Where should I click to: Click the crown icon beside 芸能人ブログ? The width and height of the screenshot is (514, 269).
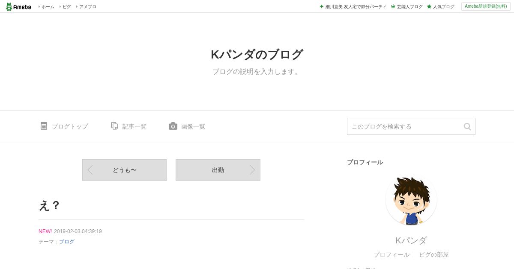tap(393, 6)
